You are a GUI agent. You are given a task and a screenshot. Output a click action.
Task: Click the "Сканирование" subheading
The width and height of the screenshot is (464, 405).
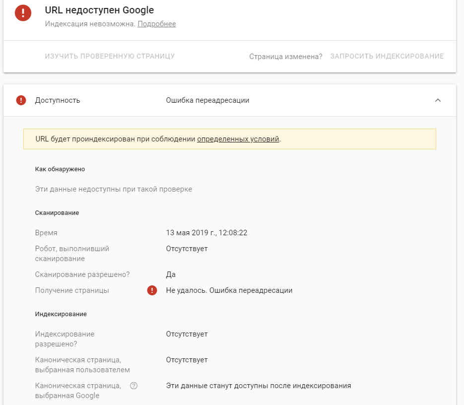[57, 212]
